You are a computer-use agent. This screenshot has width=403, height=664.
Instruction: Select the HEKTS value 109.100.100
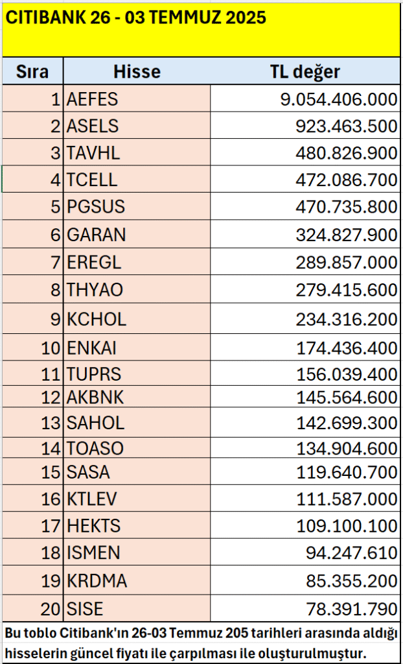[x=305, y=525]
